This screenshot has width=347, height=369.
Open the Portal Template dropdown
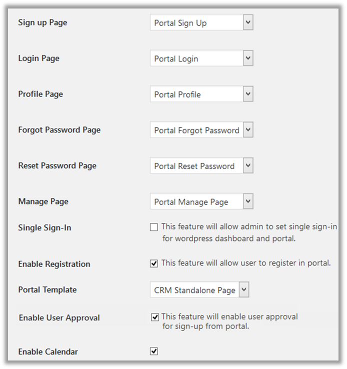pos(199,290)
